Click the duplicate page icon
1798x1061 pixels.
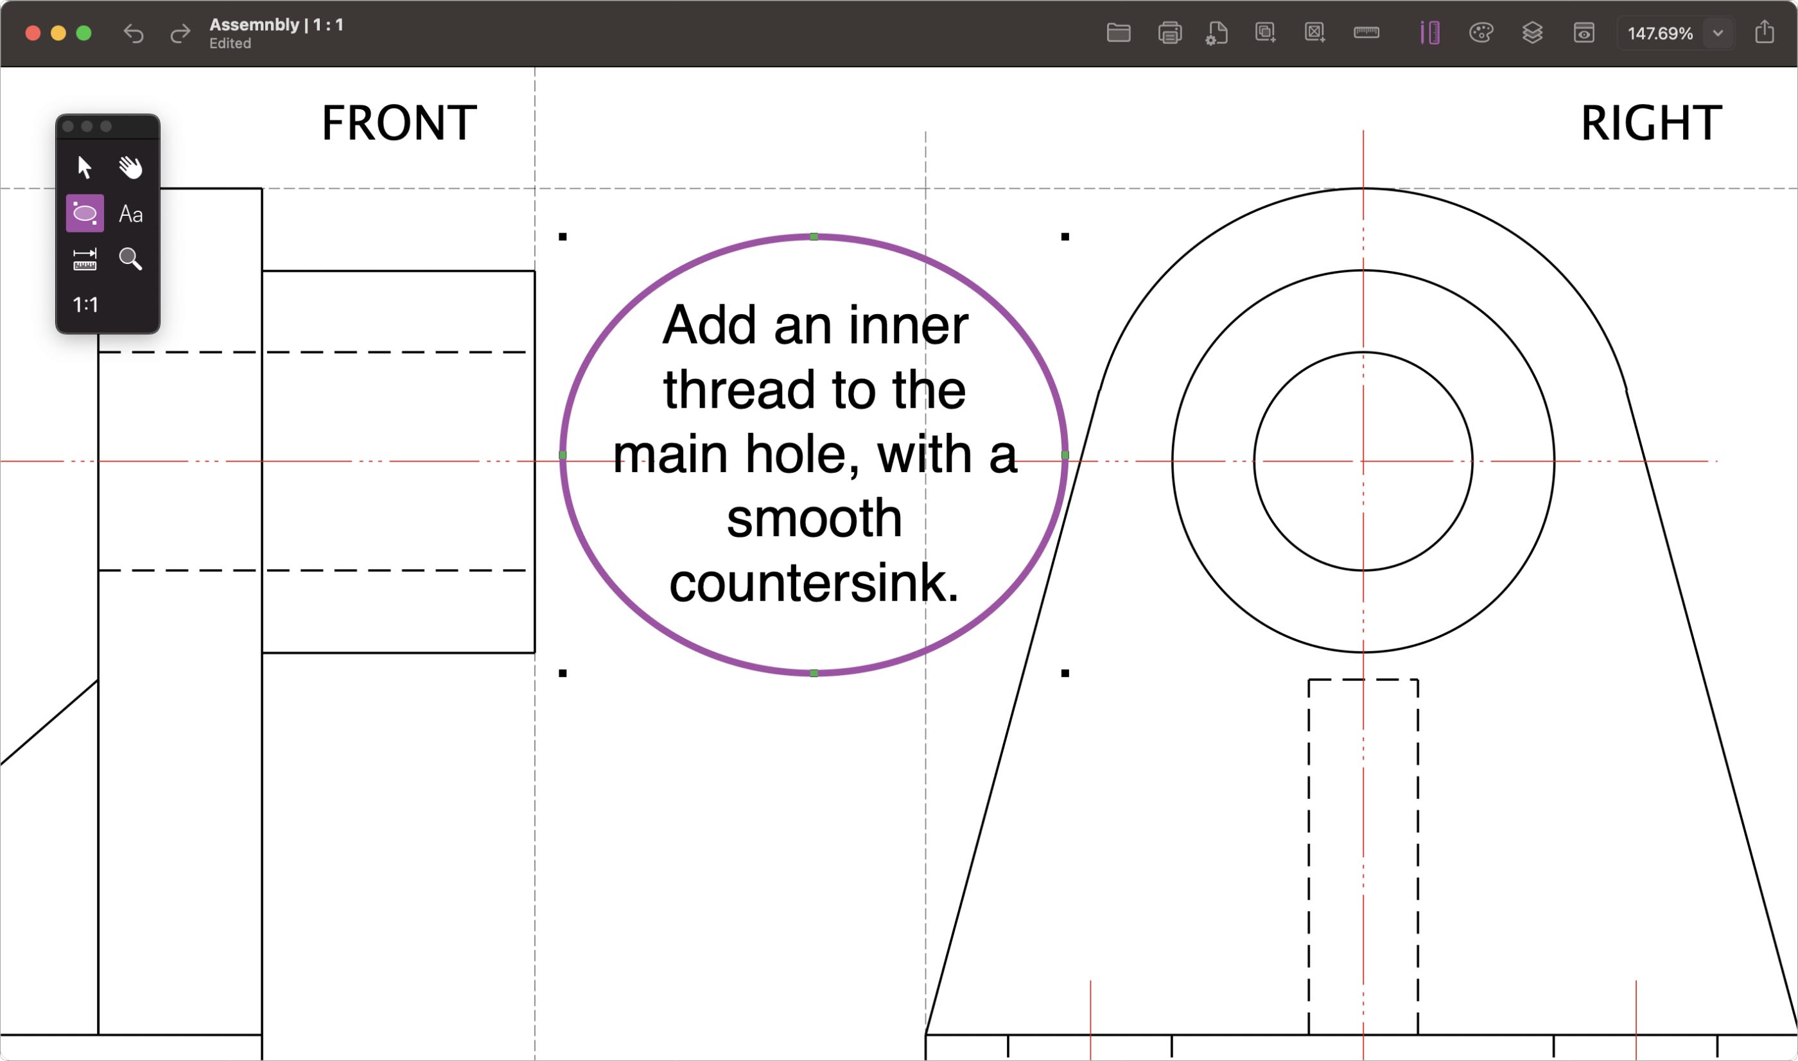pos(1265,33)
